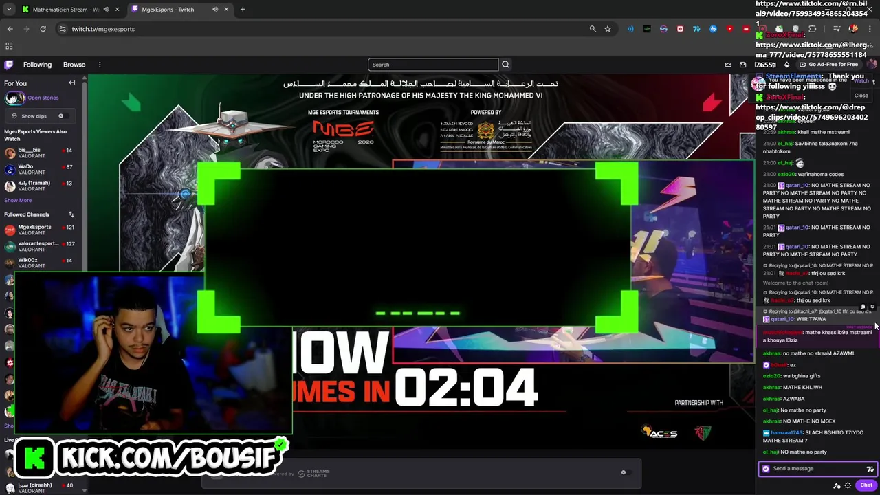
Task: Click the 7TV extension icon
Action: click(696, 29)
